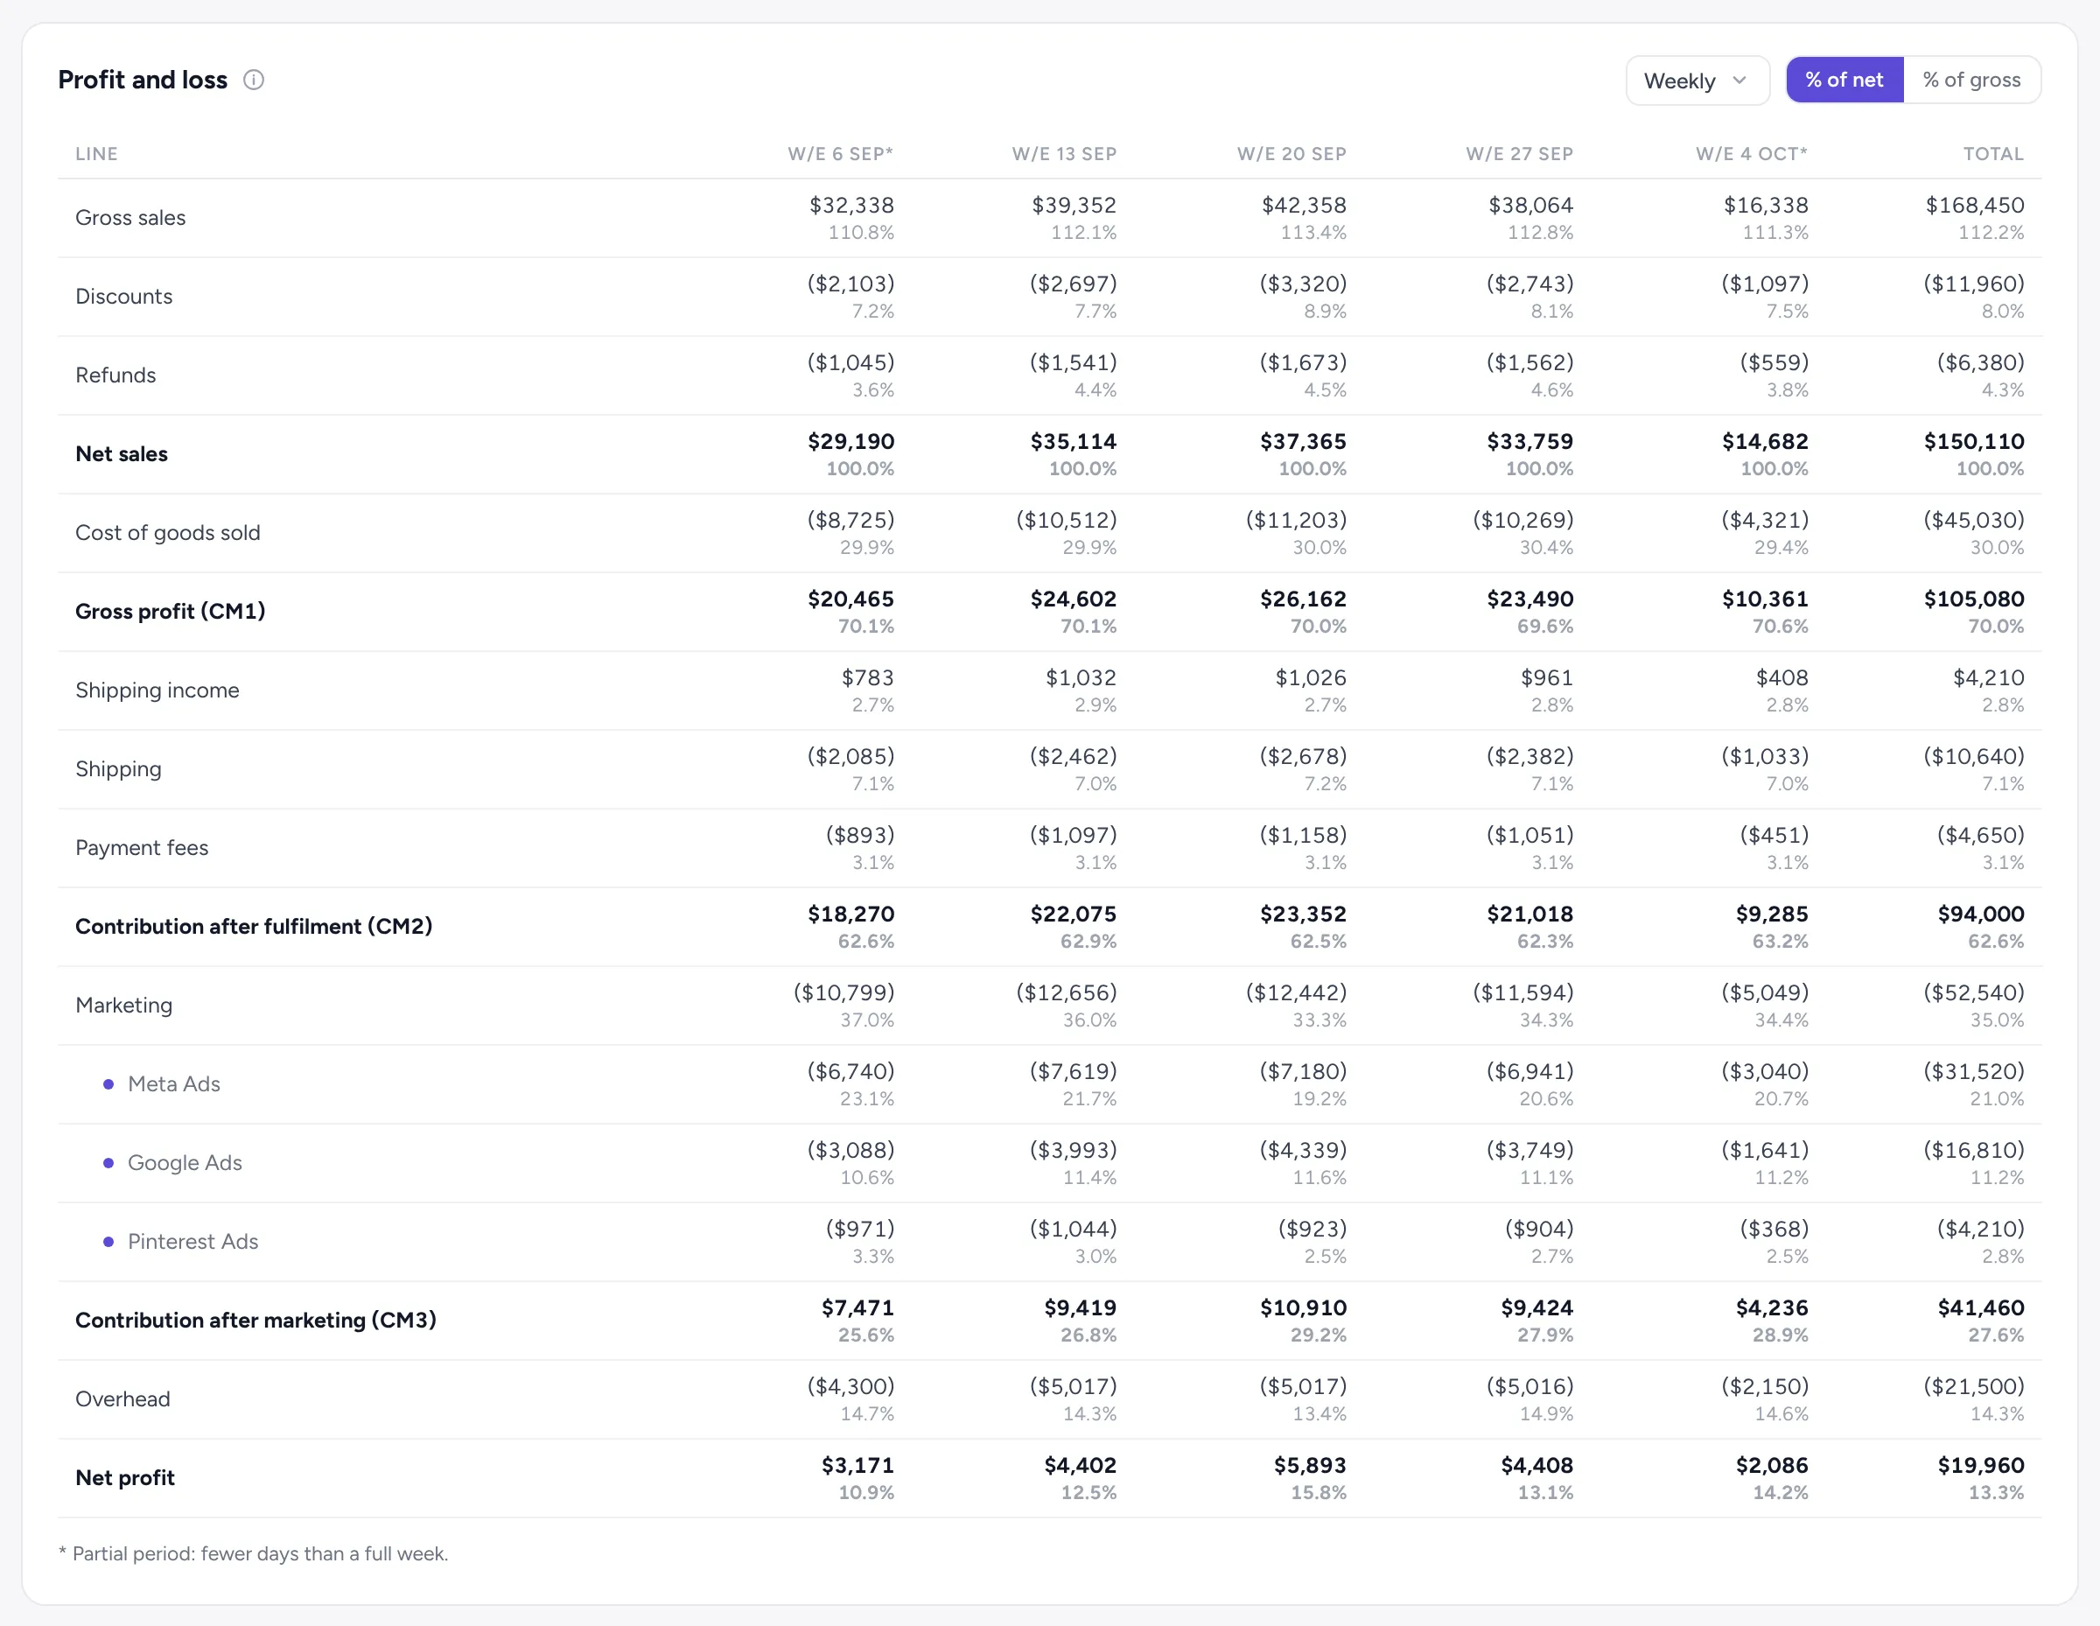Click the W/E 27 SEP column header
Screen dimensions: 2100x1626
pyautogui.click(x=1519, y=154)
